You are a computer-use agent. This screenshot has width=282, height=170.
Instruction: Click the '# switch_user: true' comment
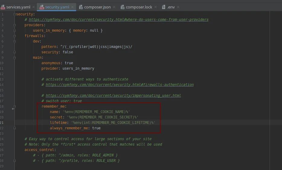coord(62,101)
